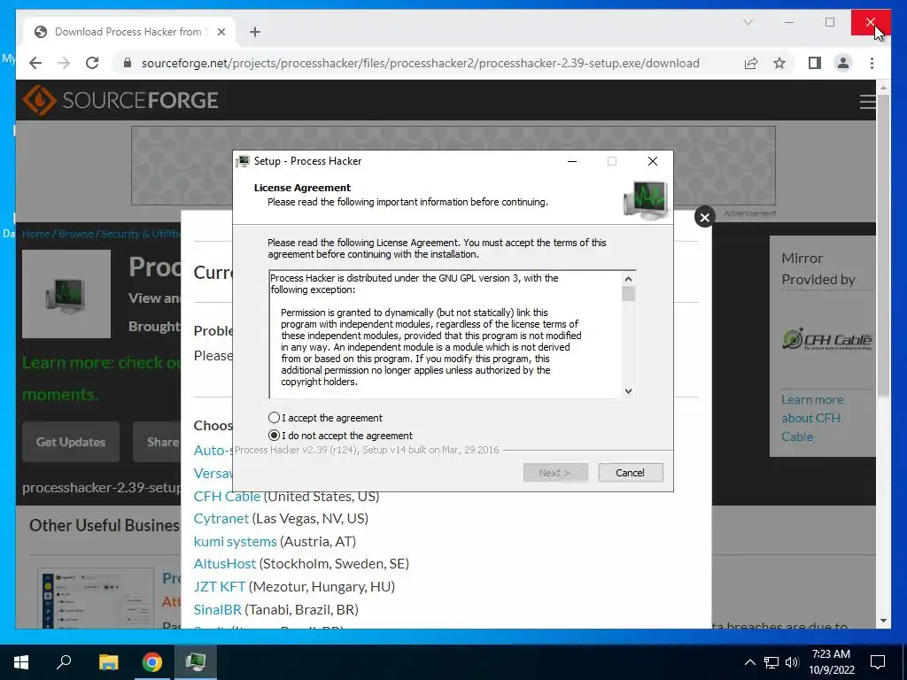Click 'Learn more about CFH Cable' link
The image size is (907, 680).
[x=812, y=418]
